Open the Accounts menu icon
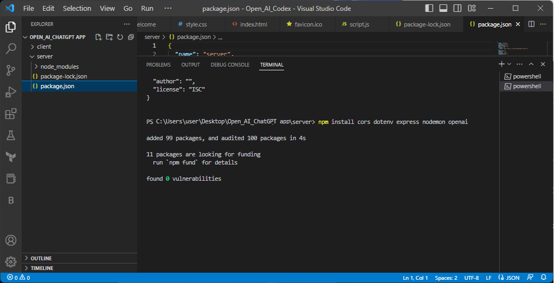Viewport: 554px width, 283px height. (x=11, y=240)
